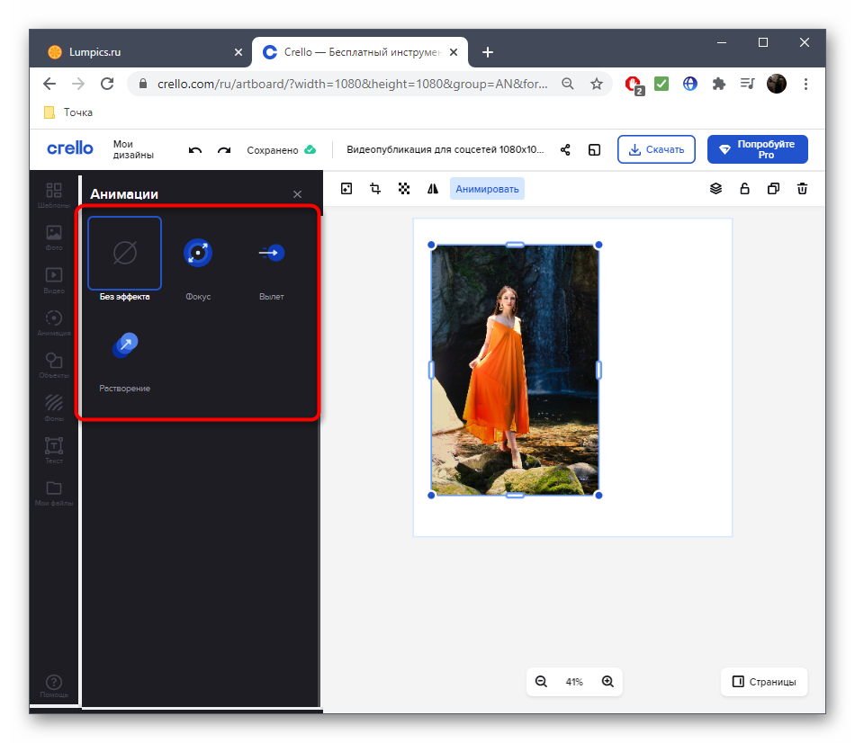Click the Скачать download button
The image size is (855, 743).
[656, 149]
